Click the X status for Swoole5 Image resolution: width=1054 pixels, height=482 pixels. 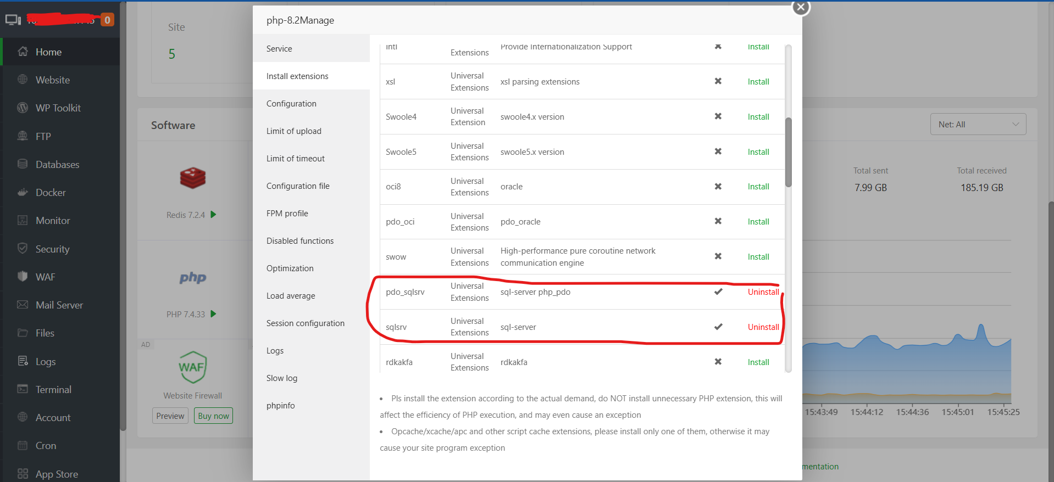coord(718,152)
